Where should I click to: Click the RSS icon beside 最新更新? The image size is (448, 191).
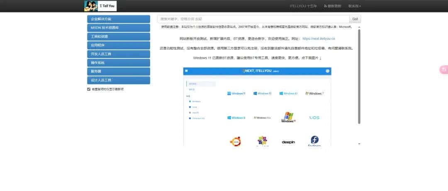[x=326, y=6]
